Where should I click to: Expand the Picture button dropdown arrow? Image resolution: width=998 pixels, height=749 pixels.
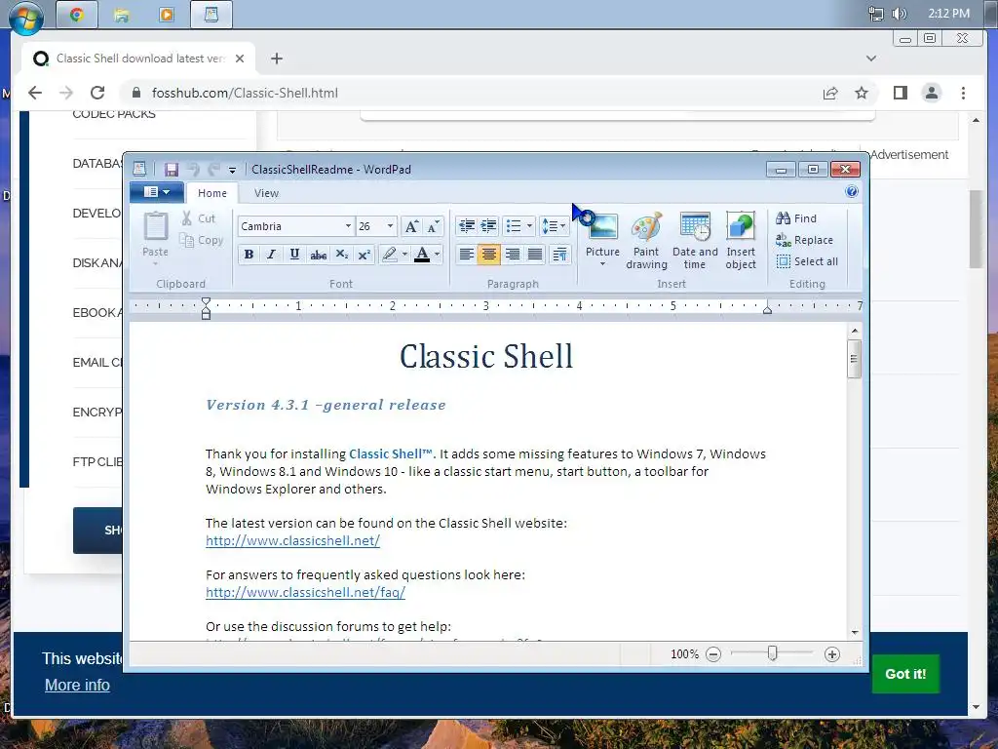pyautogui.click(x=602, y=263)
